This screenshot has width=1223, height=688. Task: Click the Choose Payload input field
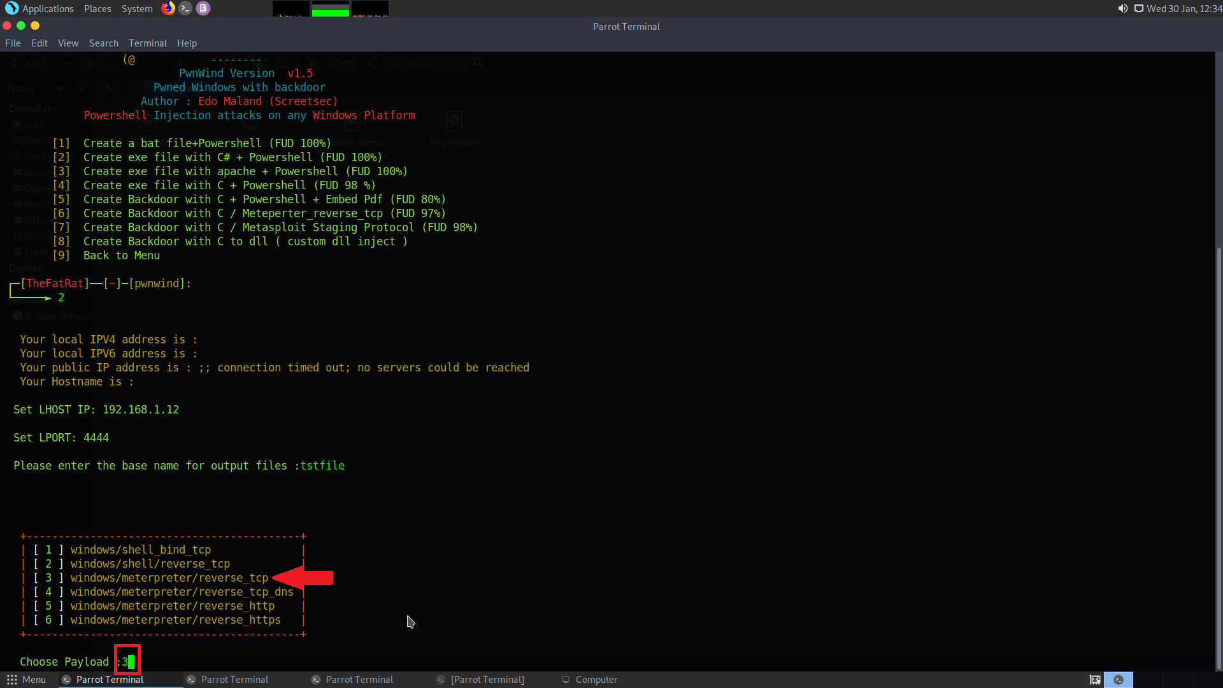pyautogui.click(x=127, y=661)
